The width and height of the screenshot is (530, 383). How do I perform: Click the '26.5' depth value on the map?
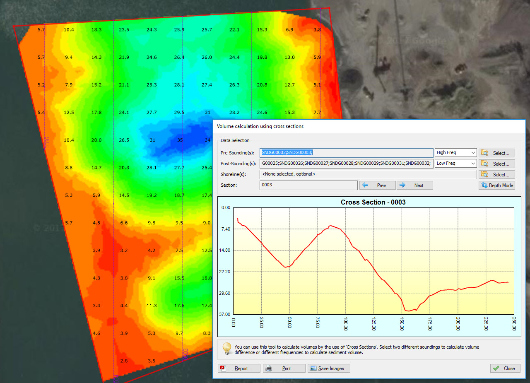point(124,140)
